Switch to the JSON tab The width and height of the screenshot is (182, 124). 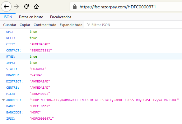pos(8,17)
